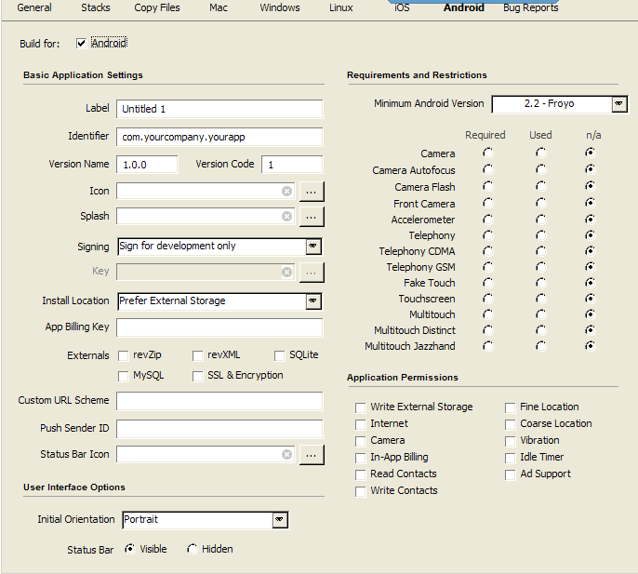Viewport: 638px width, 574px height.
Task: Click the Identifier text field
Action: click(219, 137)
